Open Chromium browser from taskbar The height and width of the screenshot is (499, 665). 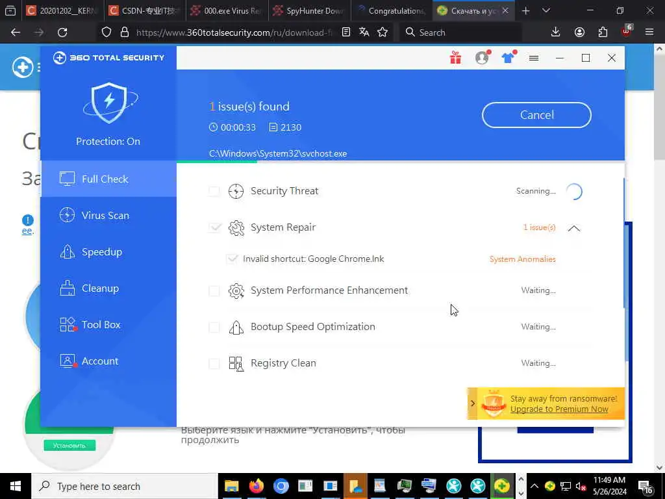click(x=281, y=486)
